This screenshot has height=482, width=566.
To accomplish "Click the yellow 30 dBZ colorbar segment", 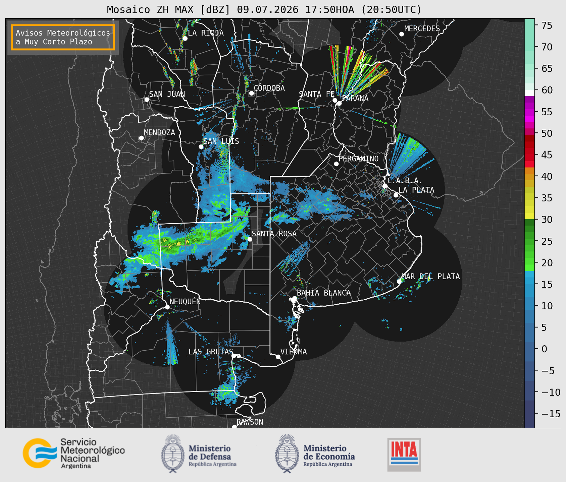I will pos(529,216).
